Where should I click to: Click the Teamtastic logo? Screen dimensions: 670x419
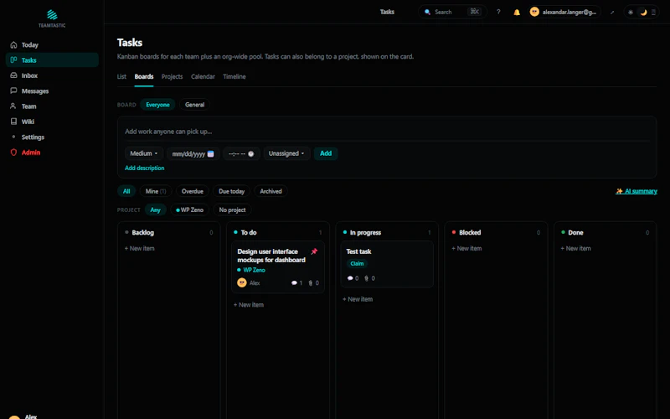[x=52, y=18]
